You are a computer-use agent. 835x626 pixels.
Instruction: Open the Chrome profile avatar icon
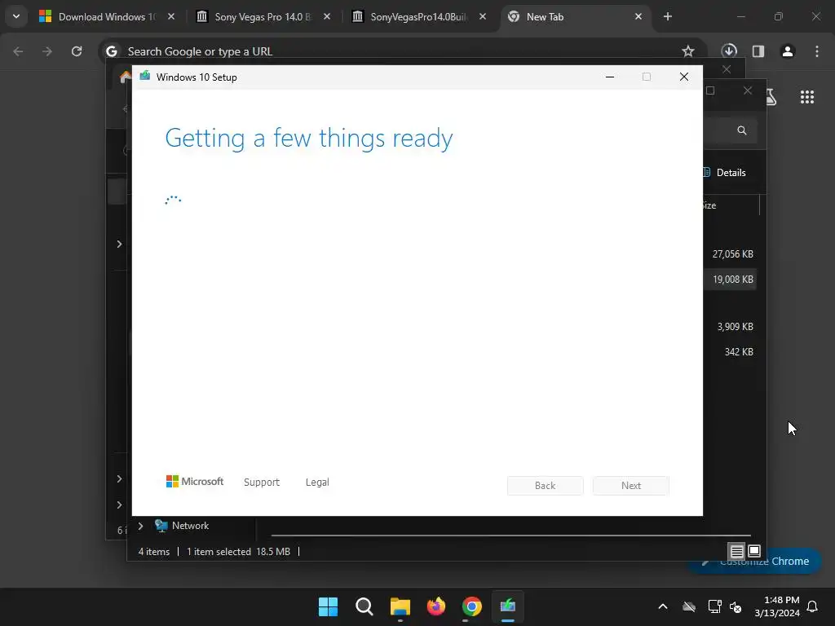pos(788,51)
